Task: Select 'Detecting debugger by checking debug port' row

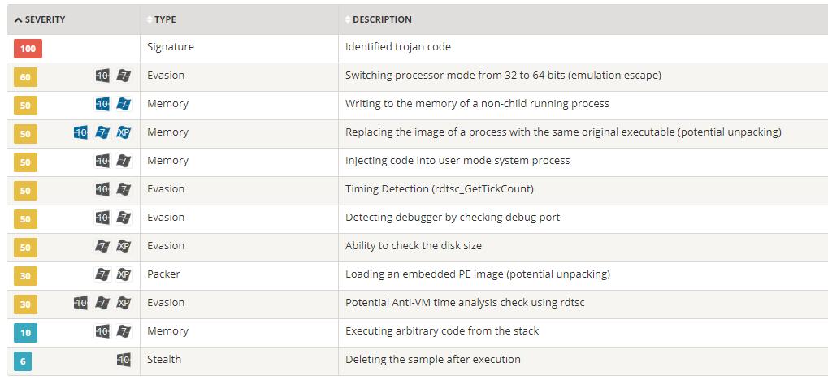Action: pos(417,218)
